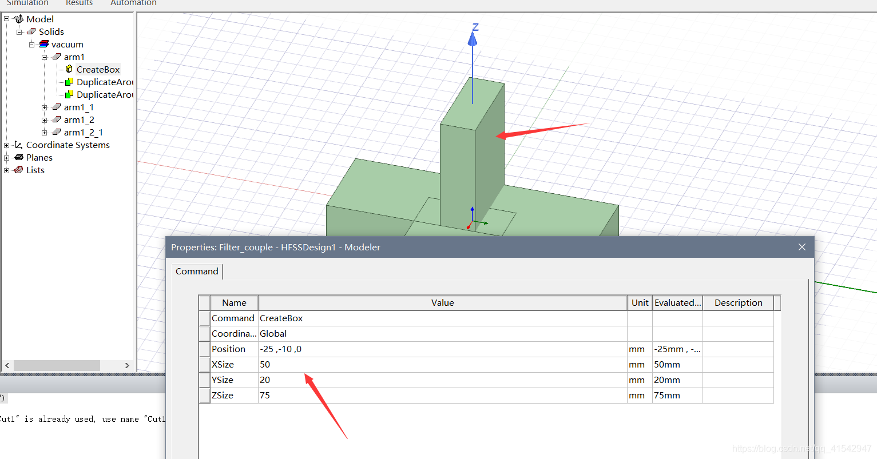Collapse the arm1 object node

[x=45, y=57]
